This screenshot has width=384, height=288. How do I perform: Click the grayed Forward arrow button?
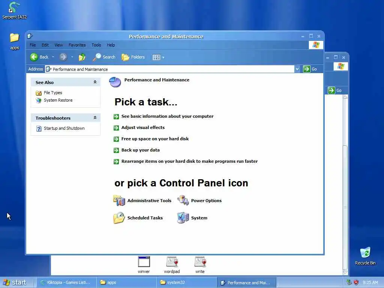[x=63, y=57]
